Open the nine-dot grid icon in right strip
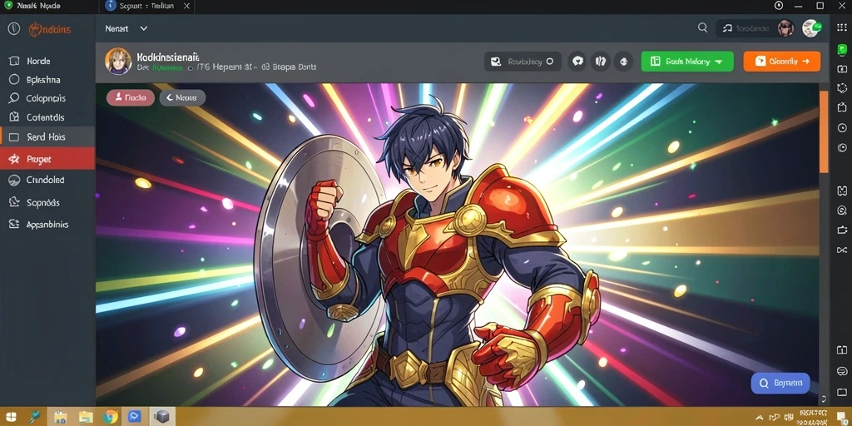This screenshot has height=426, width=852. pyautogui.click(x=842, y=27)
